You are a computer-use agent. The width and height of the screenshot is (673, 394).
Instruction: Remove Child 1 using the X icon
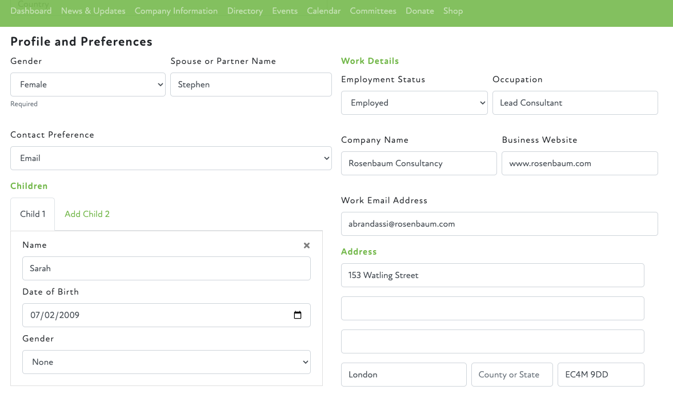tap(307, 246)
